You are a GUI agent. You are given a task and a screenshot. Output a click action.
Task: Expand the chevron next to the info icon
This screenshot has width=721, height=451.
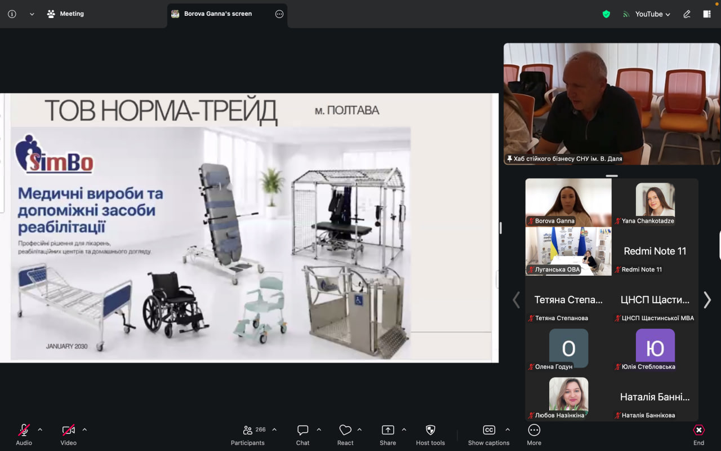[32, 14]
